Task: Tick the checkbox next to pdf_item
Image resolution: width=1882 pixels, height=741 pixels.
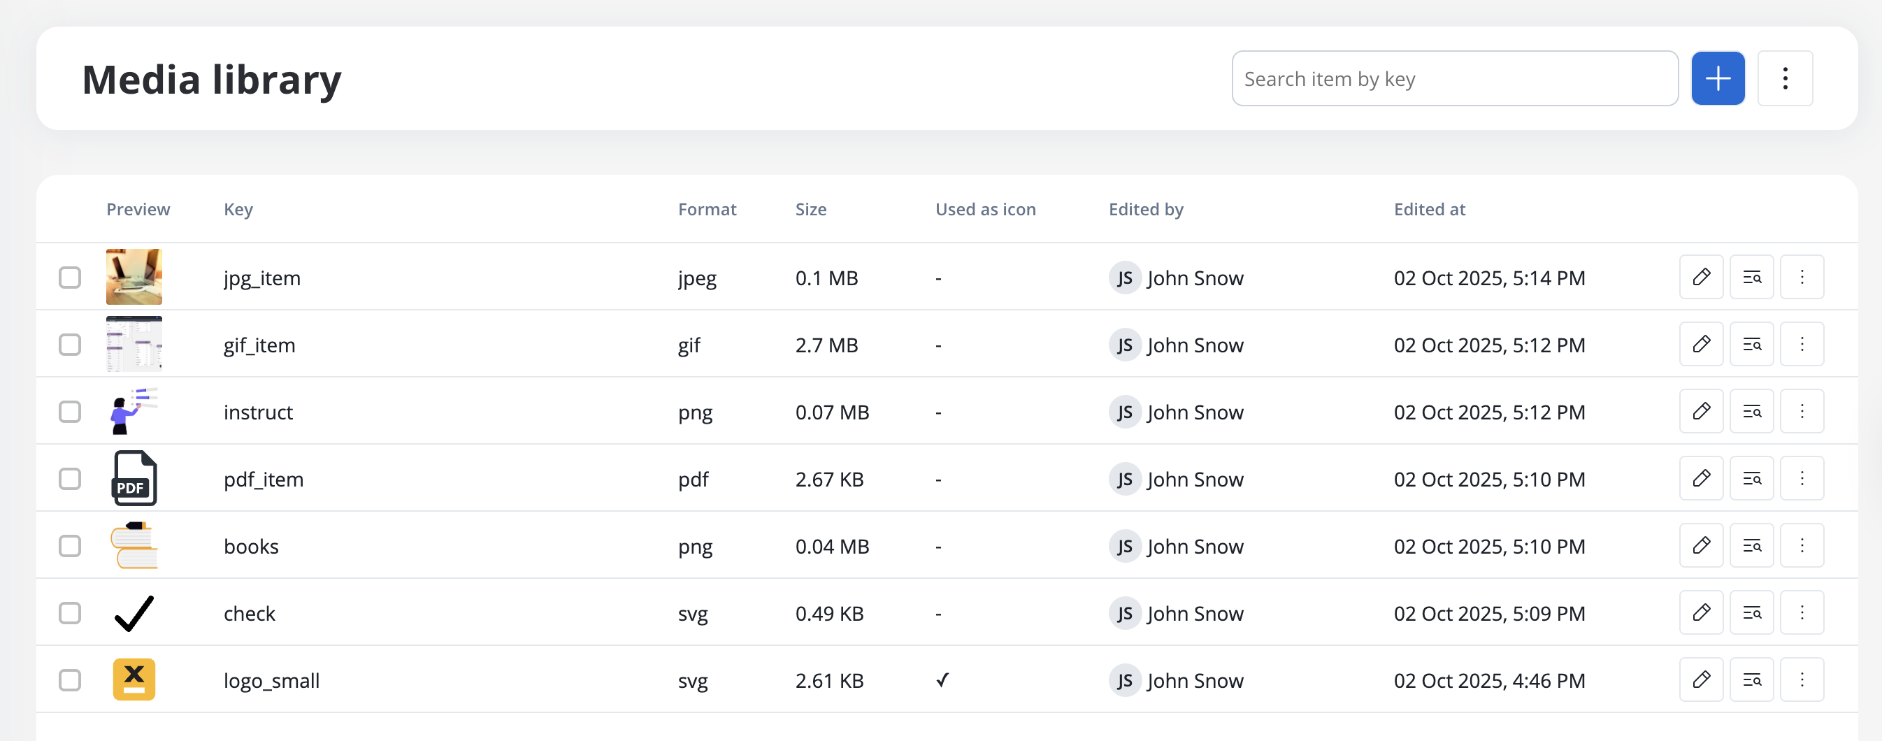Action: [70, 480]
